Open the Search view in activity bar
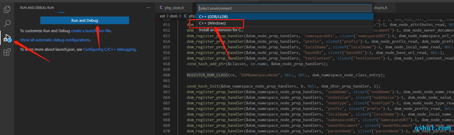 [7, 23]
